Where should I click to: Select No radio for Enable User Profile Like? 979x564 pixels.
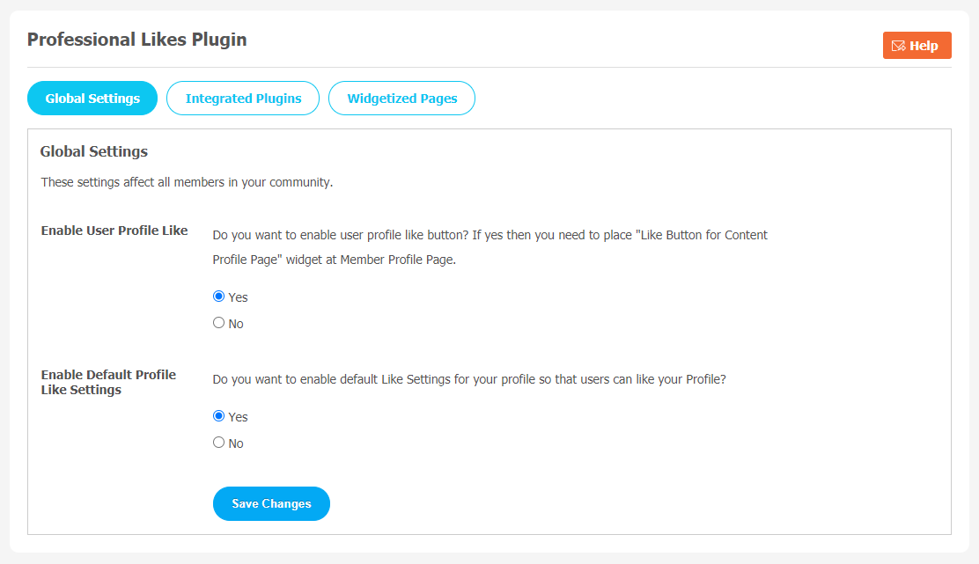tap(218, 323)
